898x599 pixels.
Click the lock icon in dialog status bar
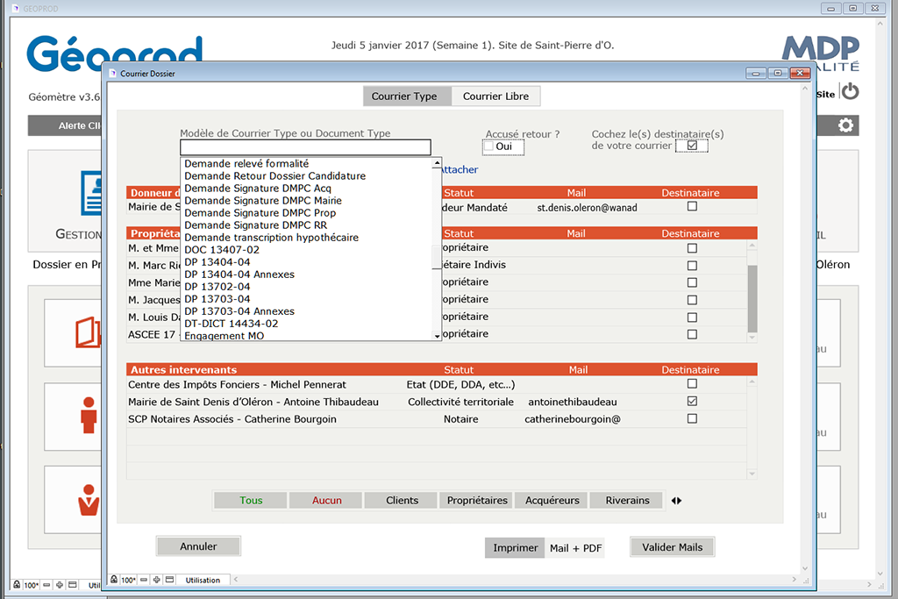(x=114, y=580)
